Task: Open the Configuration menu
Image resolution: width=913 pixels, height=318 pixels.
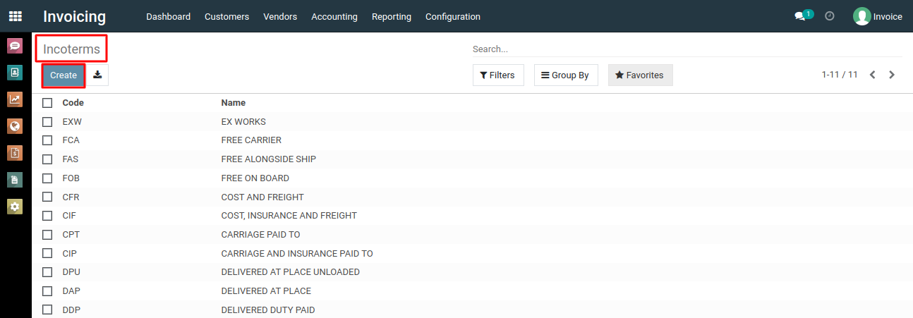Action: [453, 16]
